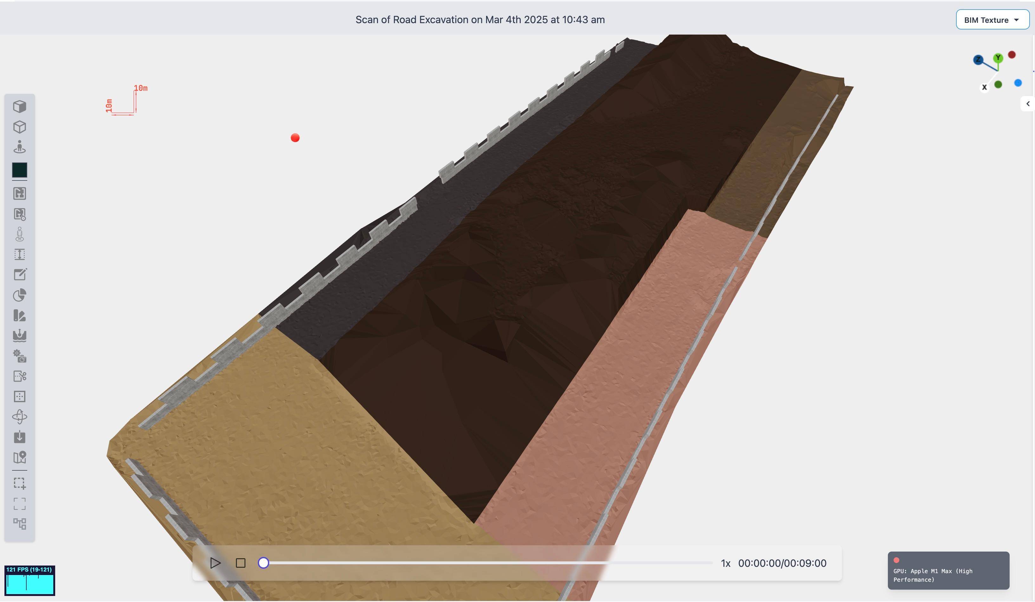This screenshot has height=602, width=1035.
Task: Click the pie chart analytics icon
Action: (19, 295)
